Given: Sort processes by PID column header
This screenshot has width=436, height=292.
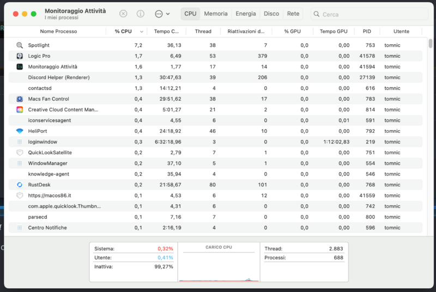Looking at the screenshot, I should [x=367, y=32].
